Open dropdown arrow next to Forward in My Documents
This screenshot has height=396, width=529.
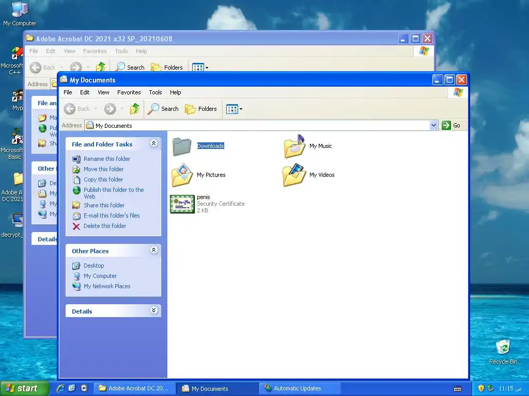122,109
